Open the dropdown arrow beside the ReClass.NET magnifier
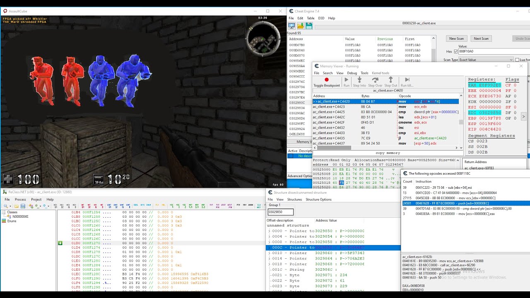Viewport: 530px width, 298px height. [10, 206]
